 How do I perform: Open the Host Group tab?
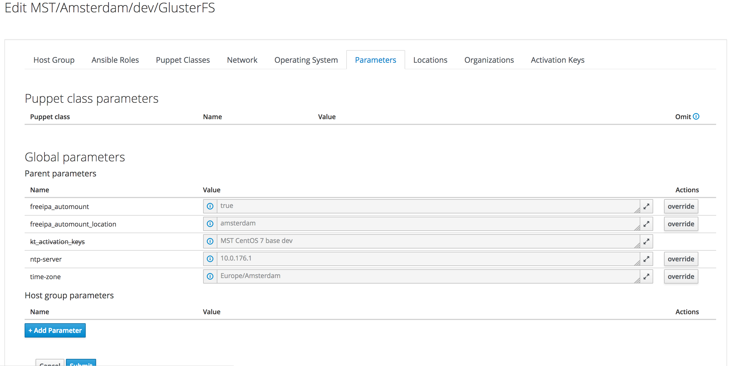pyautogui.click(x=54, y=60)
